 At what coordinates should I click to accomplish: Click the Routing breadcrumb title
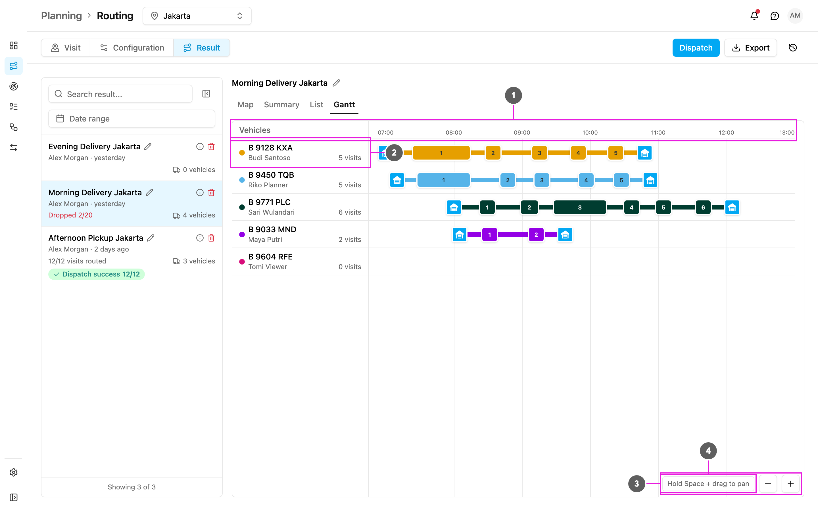click(x=115, y=16)
